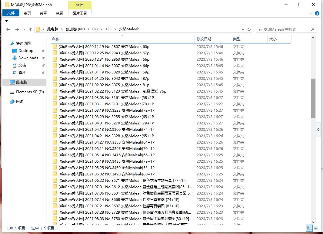
Task: Go up one folder level arrow
Action: point(31,29)
